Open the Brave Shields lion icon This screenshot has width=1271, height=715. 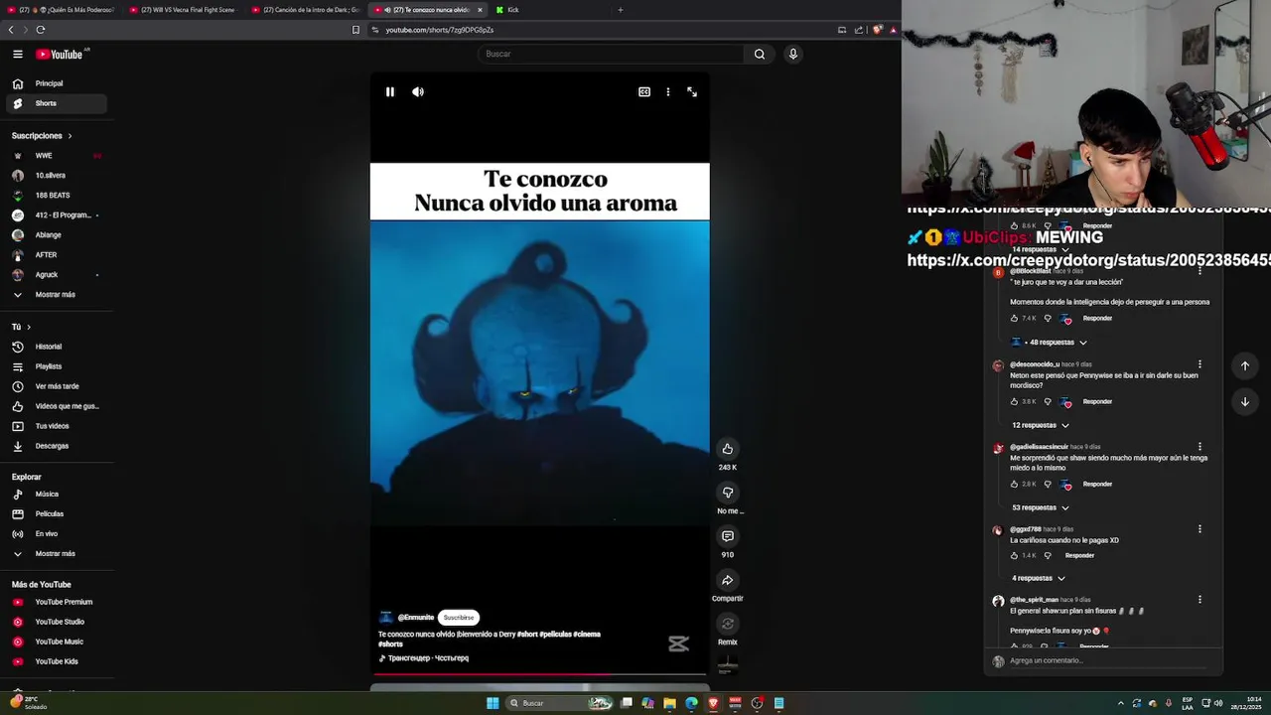[878, 30]
